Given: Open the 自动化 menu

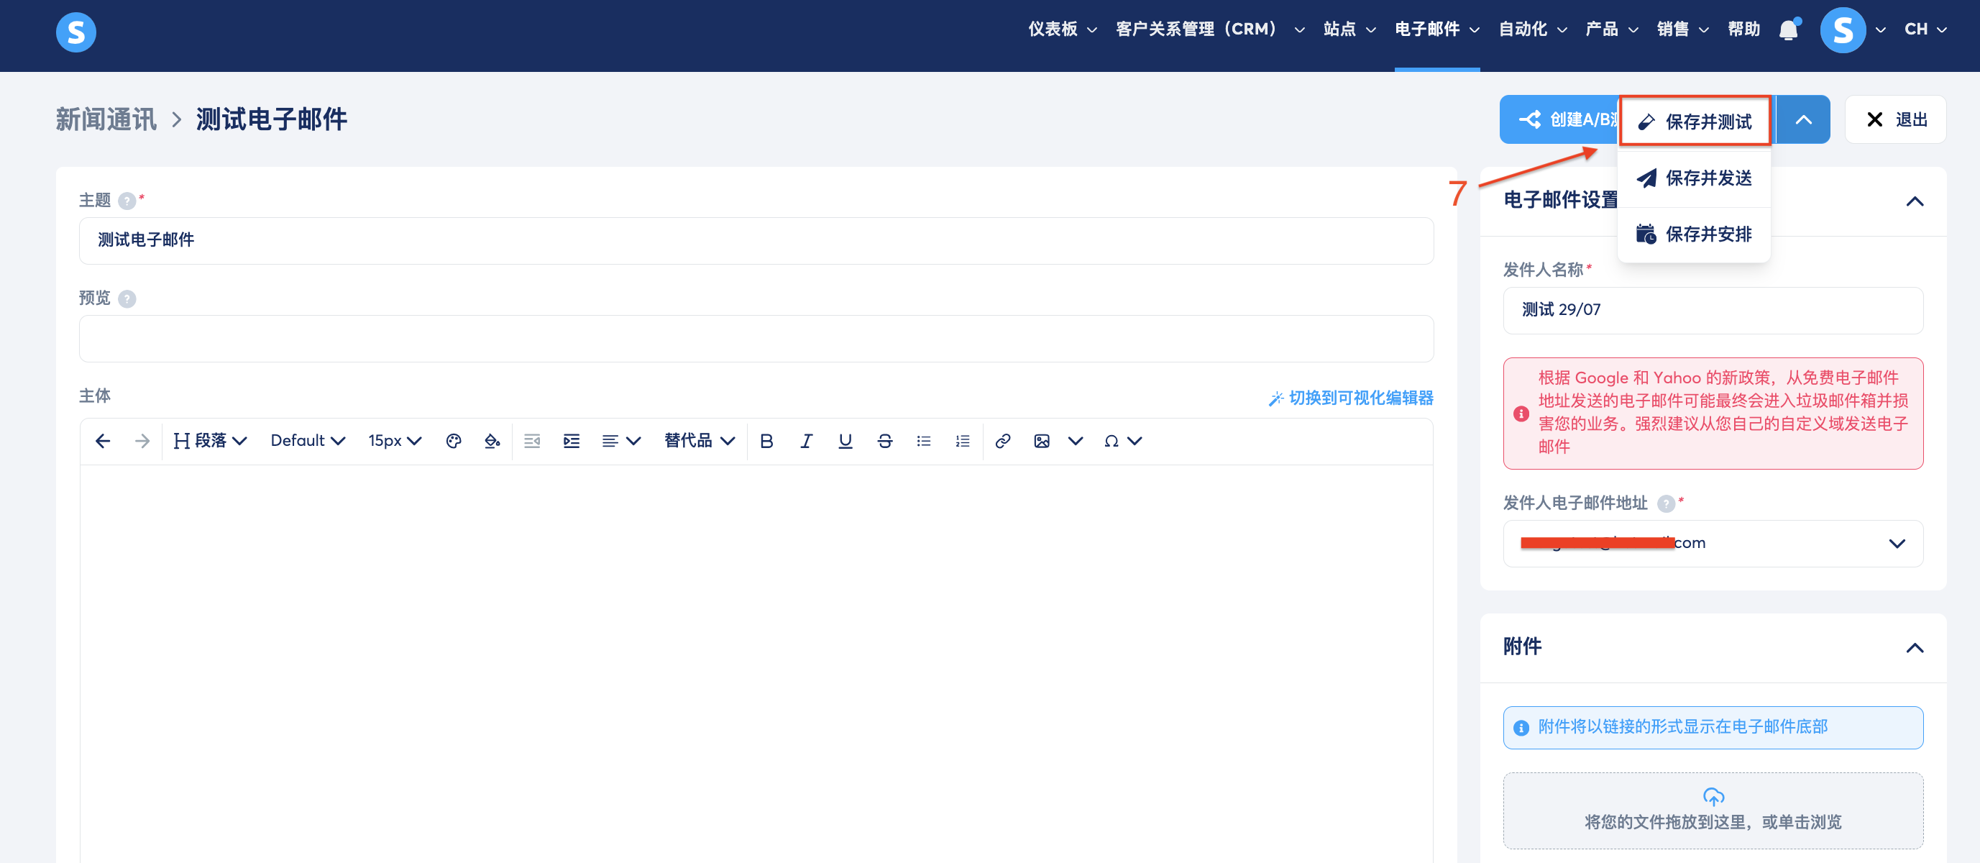Looking at the screenshot, I should point(1532,30).
